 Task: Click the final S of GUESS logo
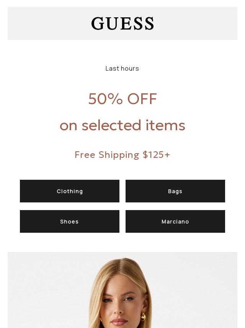point(149,23)
